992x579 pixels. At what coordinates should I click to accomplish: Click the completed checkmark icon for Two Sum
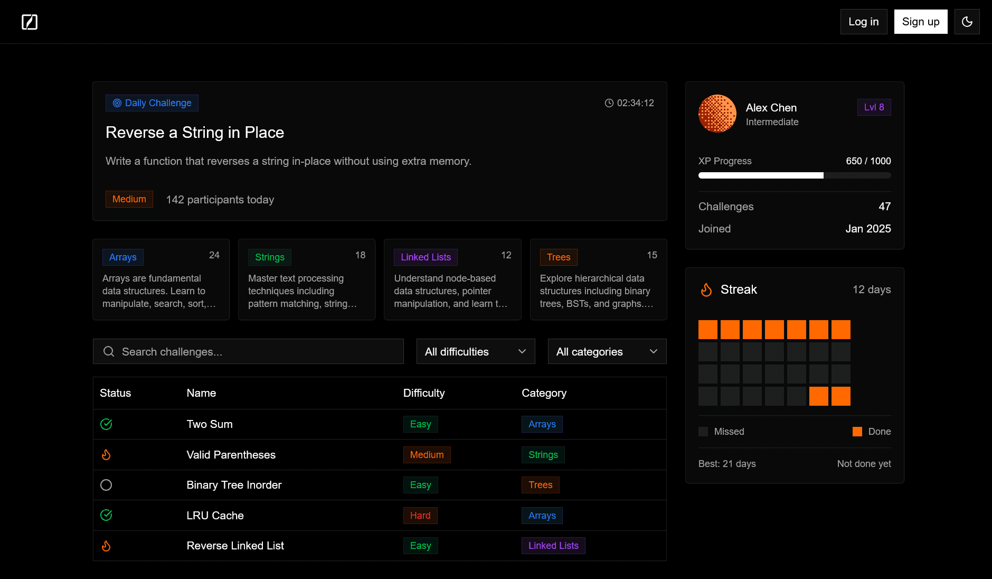106,424
